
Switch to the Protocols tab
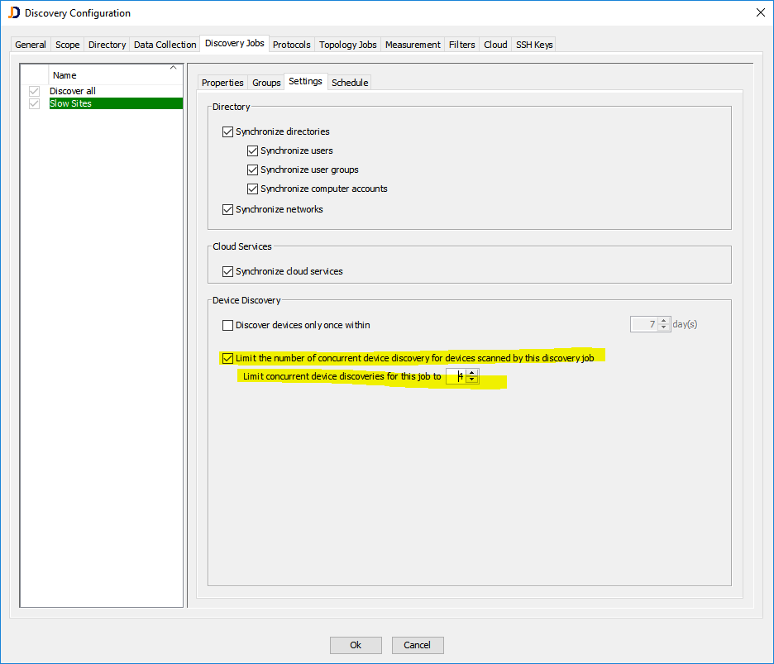(x=291, y=45)
